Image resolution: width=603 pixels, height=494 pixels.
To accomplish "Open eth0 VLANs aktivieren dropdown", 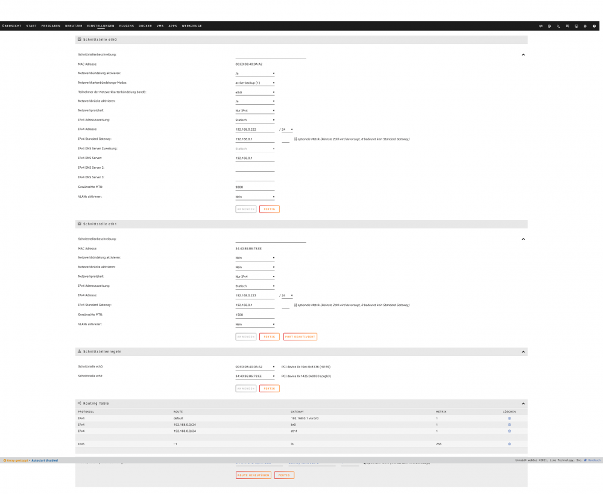I will tap(255, 196).
